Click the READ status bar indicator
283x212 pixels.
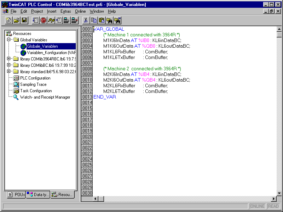(273, 206)
